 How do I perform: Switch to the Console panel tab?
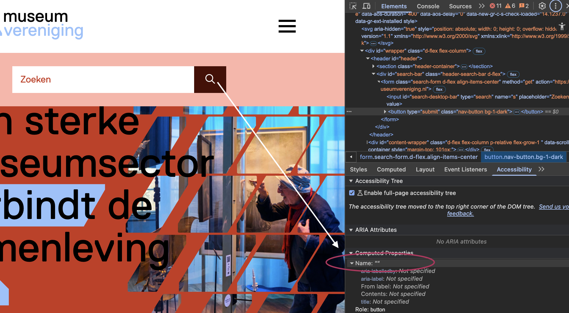(x=428, y=6)
